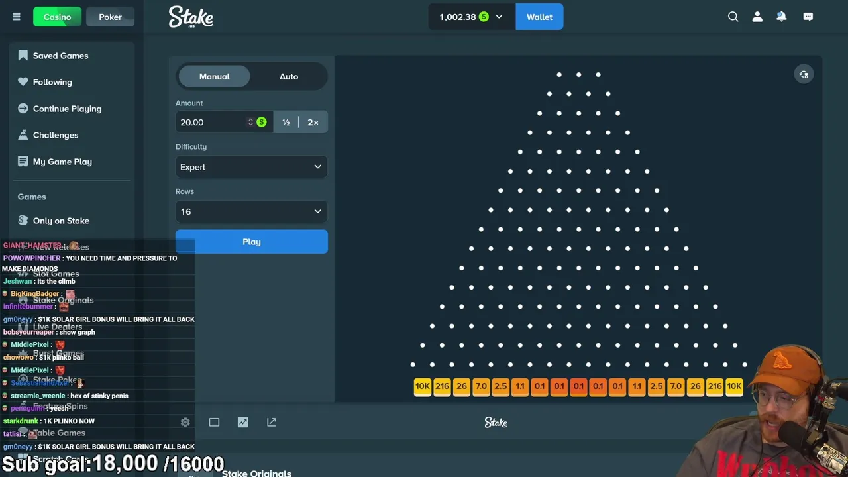
Task: Click the Stake logo in header
Action: tap(191, 17)
